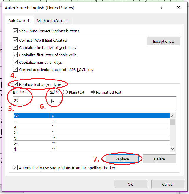Close the AutoCorrect dialog window
The height and width of the screenshot is (194, 189).
(178, 8)
